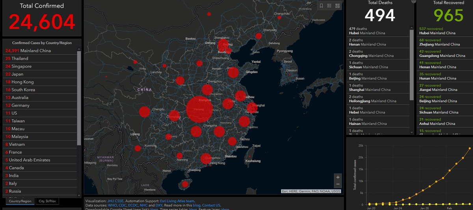Select 'Mainland China' row in country list
This screenshot has width=473, height=210.
(x=40, y=50)
